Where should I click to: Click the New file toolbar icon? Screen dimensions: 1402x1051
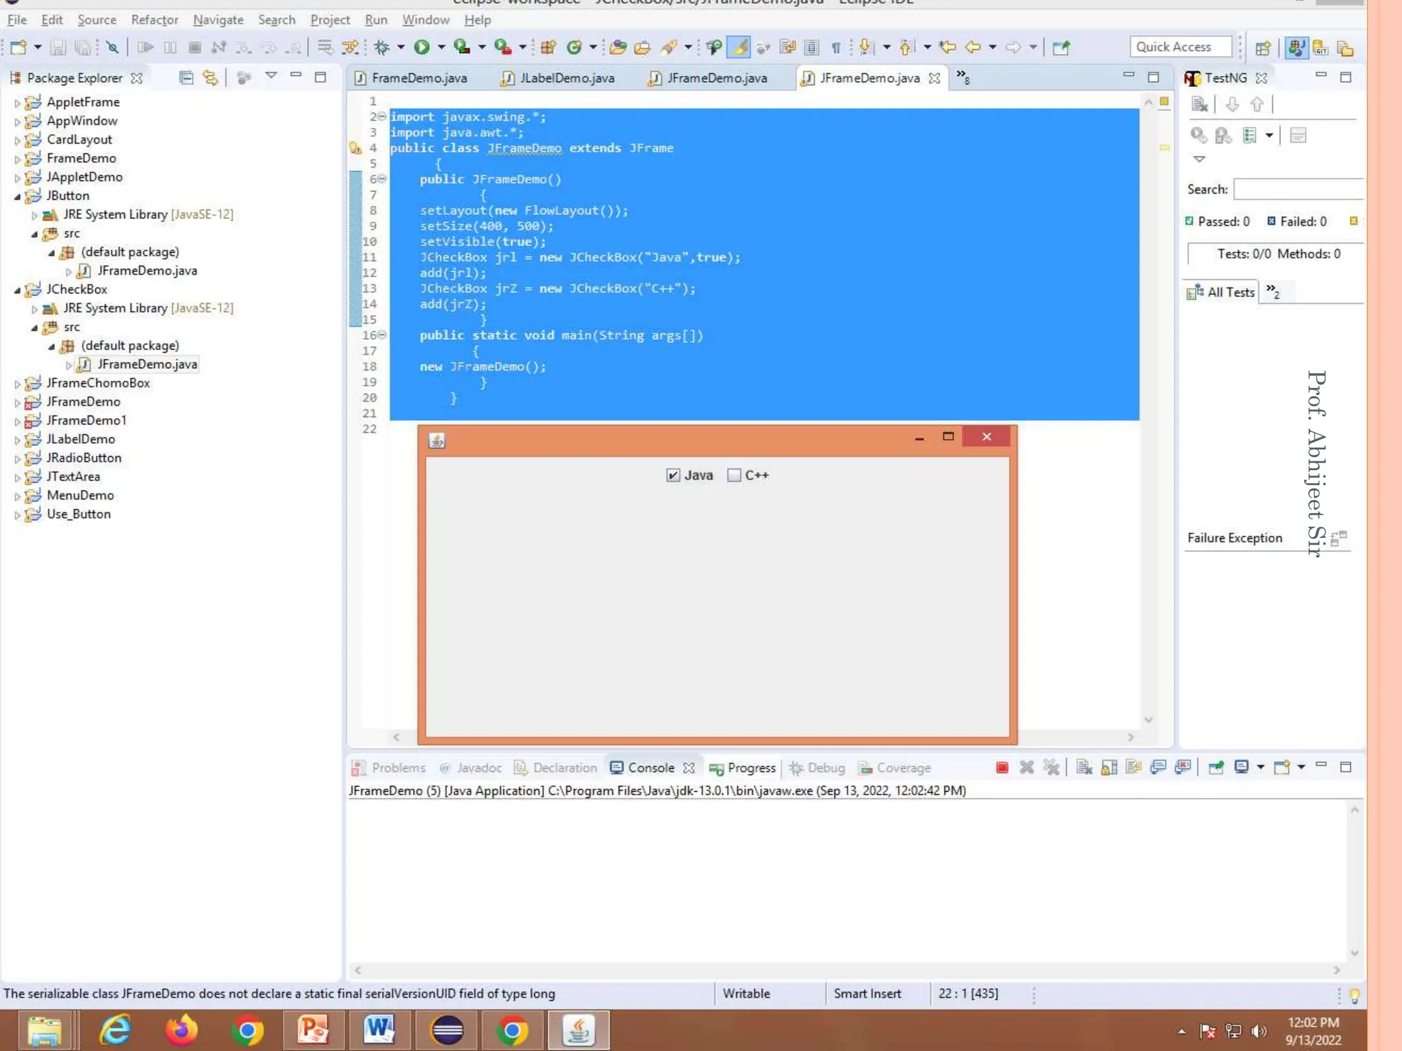pos(18,47)
